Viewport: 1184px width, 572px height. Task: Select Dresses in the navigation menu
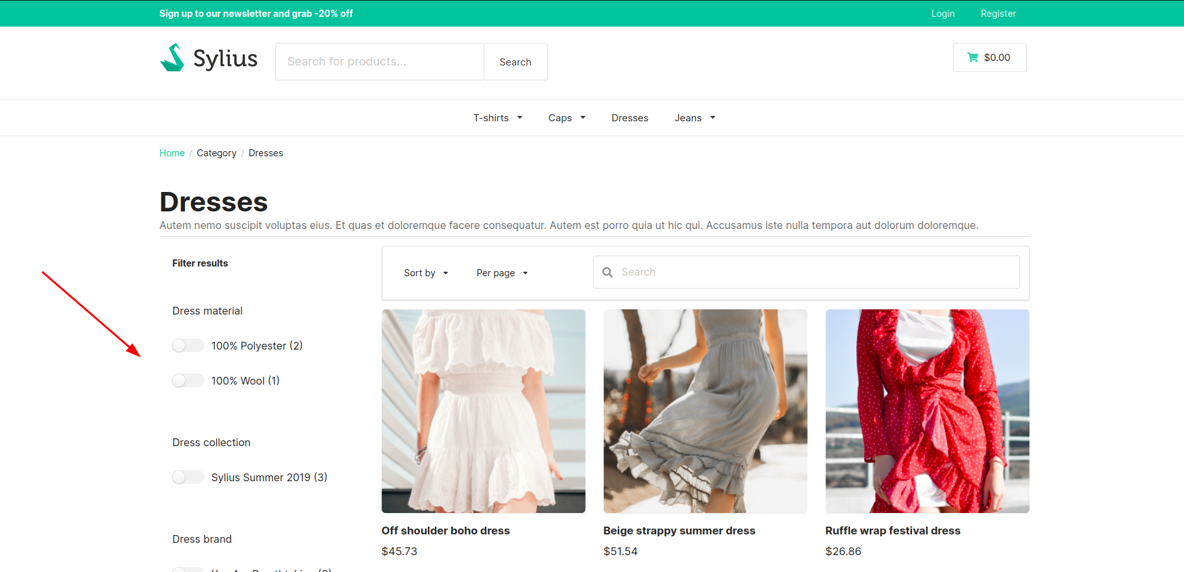coord(630,118)
